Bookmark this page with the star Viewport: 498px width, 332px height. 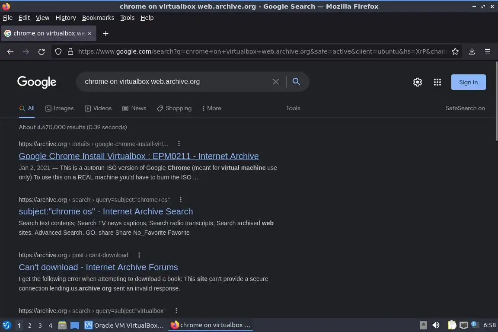point(455,51)
